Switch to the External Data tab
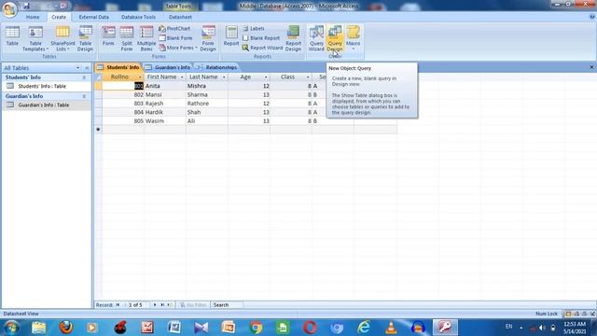The height and width of the screenshot is (336, 597). pyautogui.click(x=93, y=17)
